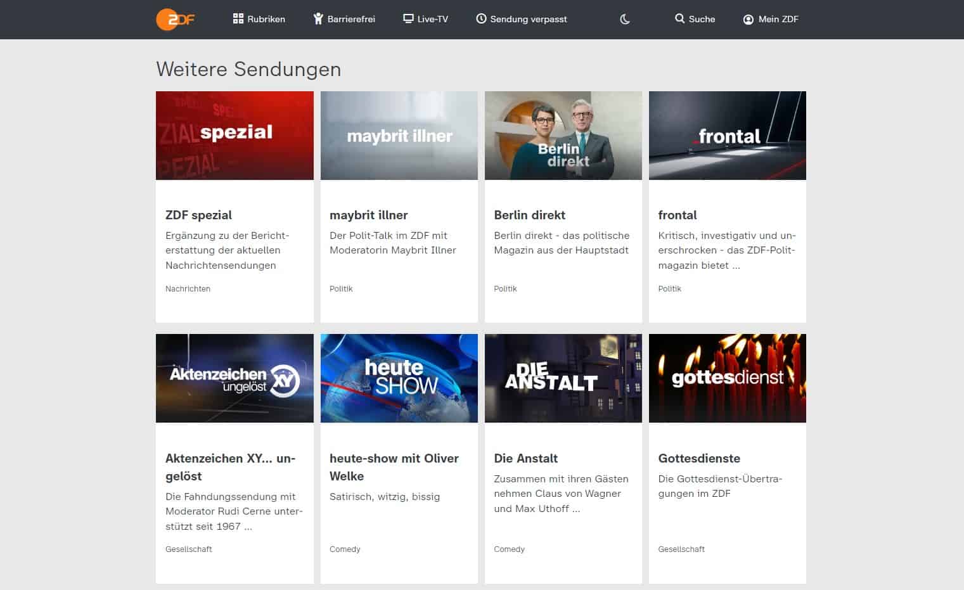Open the Live-TV menu label
964x590 pixels.
[433, 19]
